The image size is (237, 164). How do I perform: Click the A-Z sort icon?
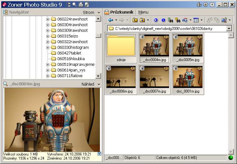click(185, 20)
